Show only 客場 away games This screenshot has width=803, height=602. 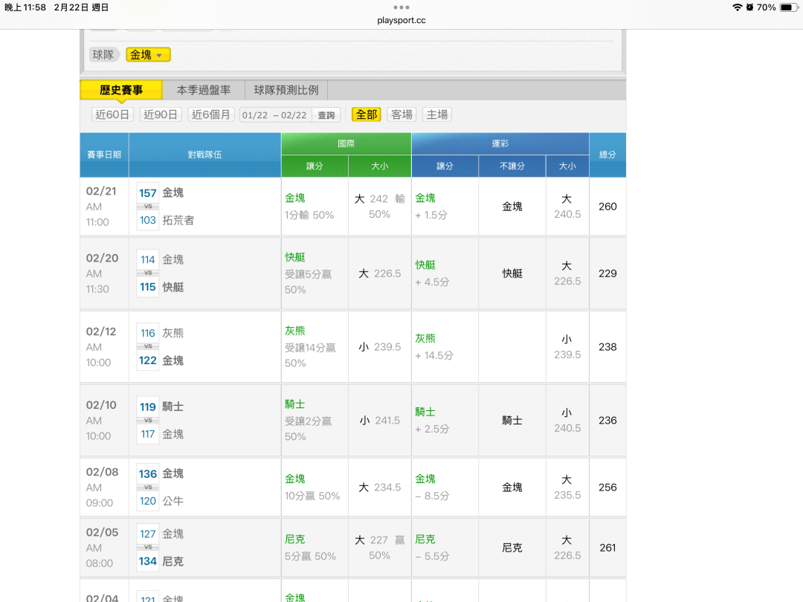tap(401, 114)
